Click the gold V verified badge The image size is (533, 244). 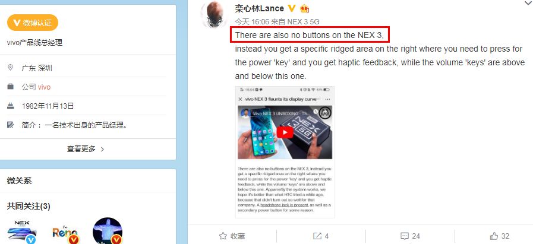pyautogui.click(x=291, y=8)
